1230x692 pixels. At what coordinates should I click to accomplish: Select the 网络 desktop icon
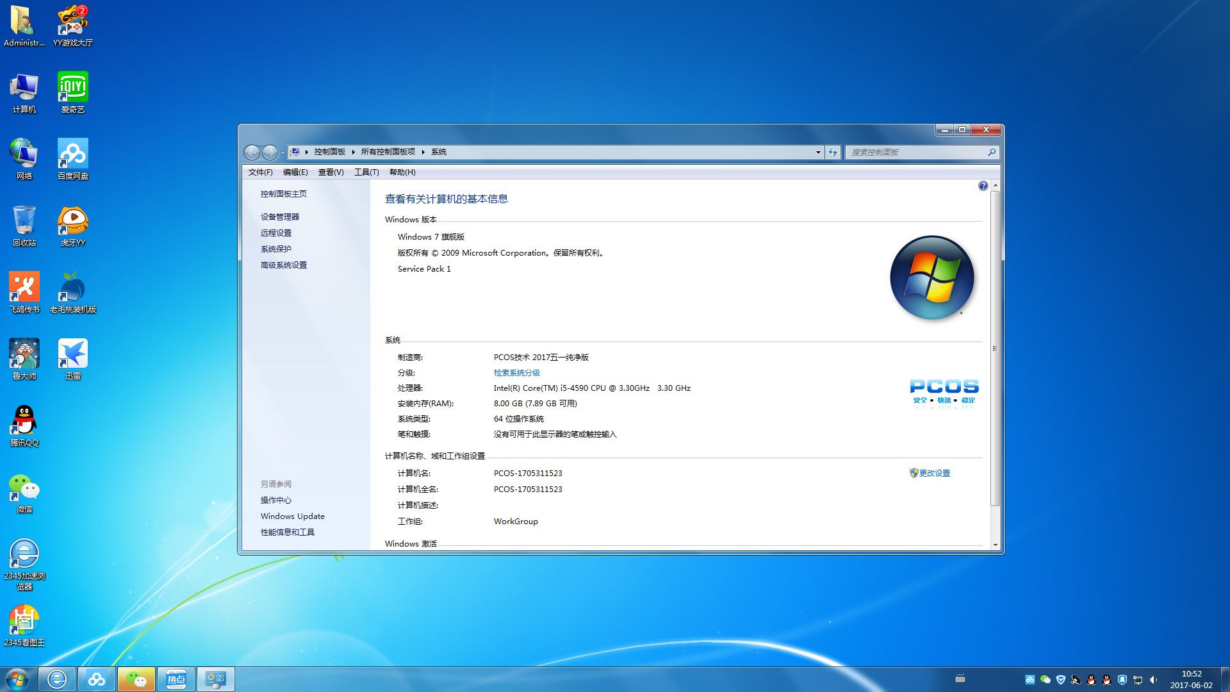coord(24,159)
